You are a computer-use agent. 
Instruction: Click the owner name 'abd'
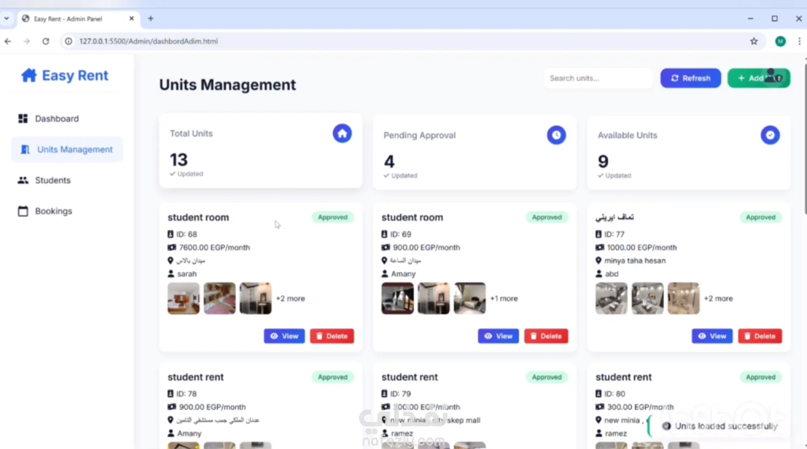point(612,274)
